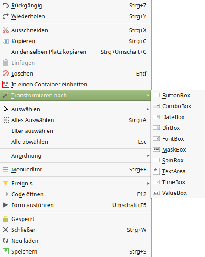This screenshot has height=257, width=205.
Task: Click the magic wand Transformieren icon
Action: coord(6,95)
